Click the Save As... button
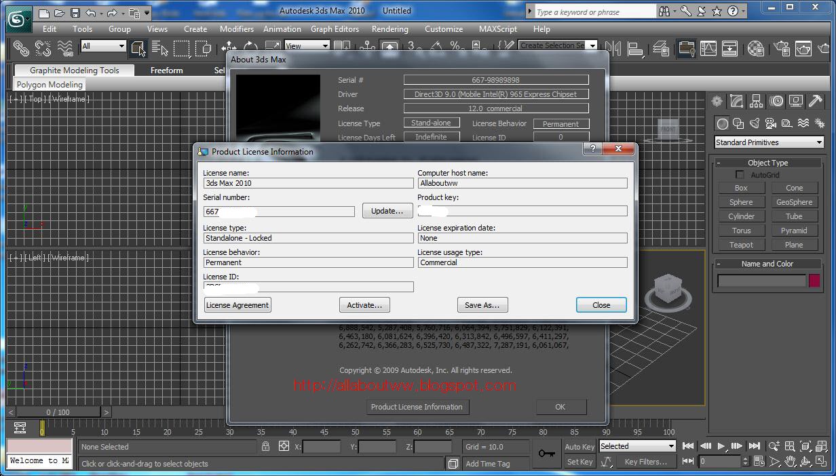The width and height of the screenshot is (836, 476). point(482,305)
